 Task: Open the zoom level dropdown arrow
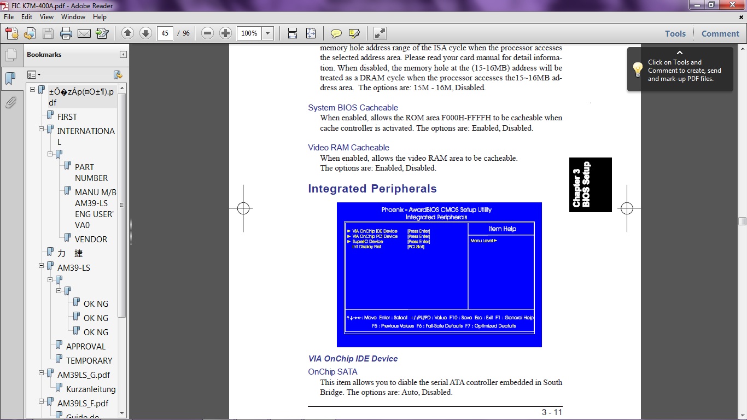point(267,33)
